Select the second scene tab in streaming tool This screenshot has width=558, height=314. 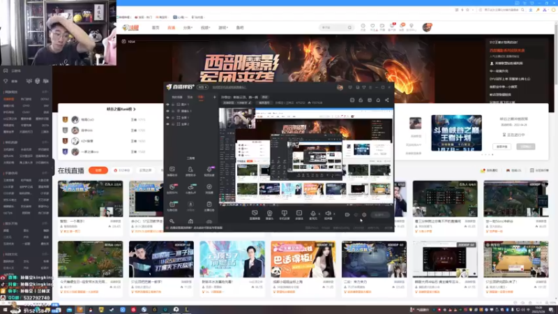pyautogui.click(x=190, y=97)
